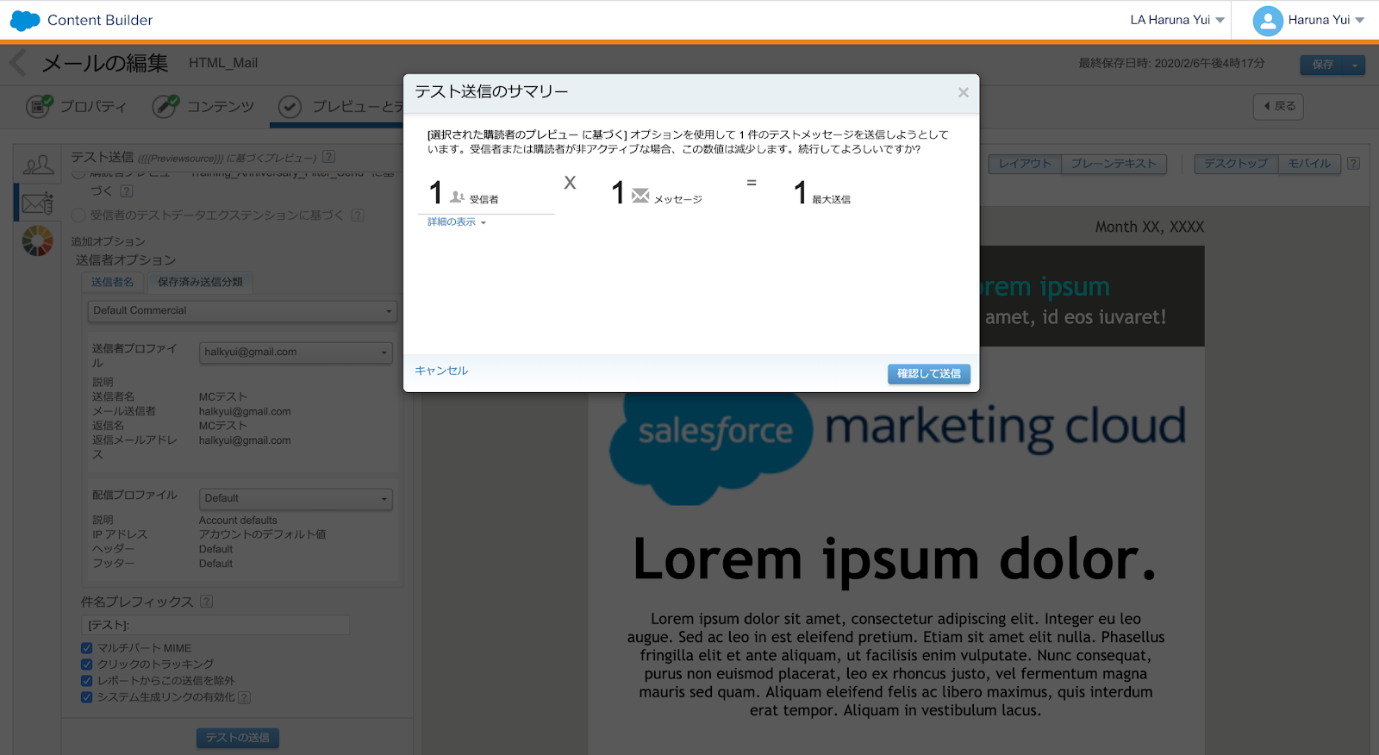Viewport: 1379px width, 755px height.
Task: Go to the コンテンツ step
Action: click(x=203, y=106)
